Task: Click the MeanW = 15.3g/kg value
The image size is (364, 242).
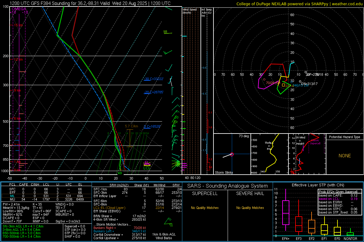Action: pos(16,208)
